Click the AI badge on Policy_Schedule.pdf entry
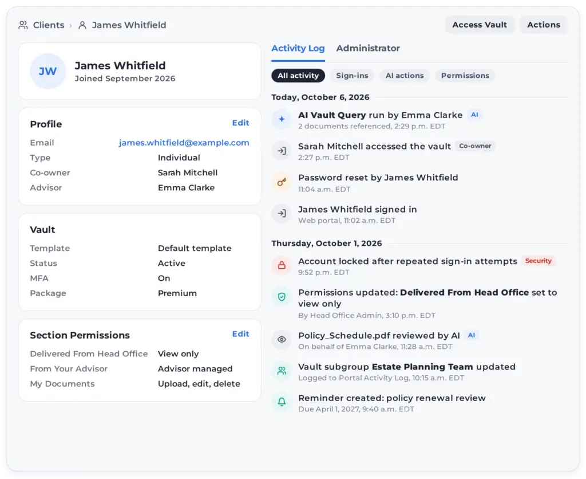 click(x=472, y=335)
